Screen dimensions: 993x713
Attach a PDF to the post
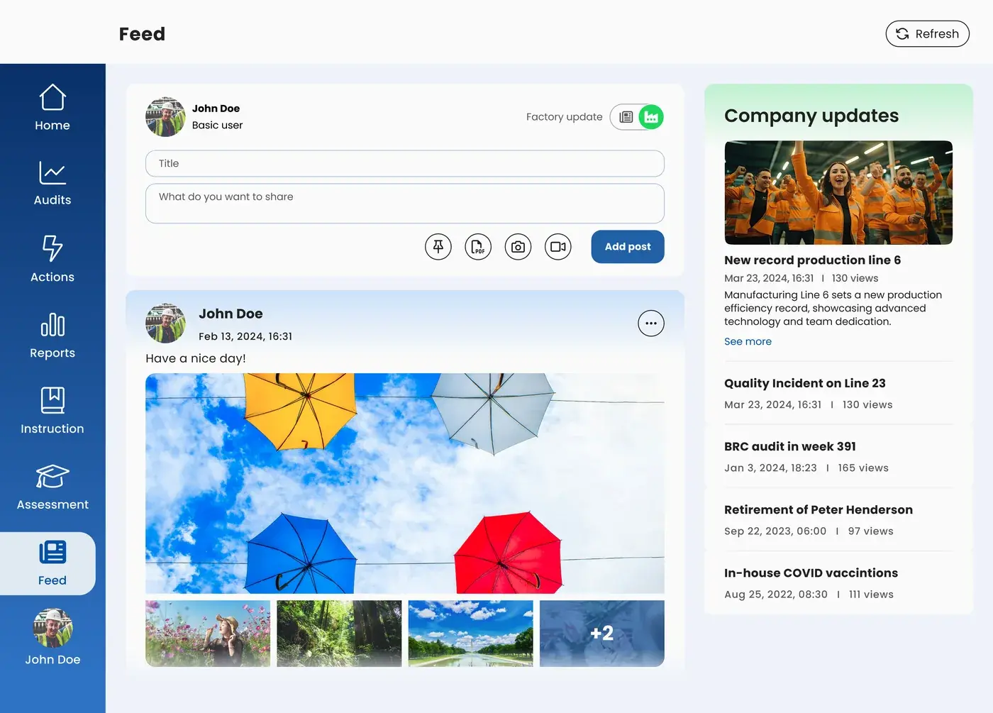(478, 247)
